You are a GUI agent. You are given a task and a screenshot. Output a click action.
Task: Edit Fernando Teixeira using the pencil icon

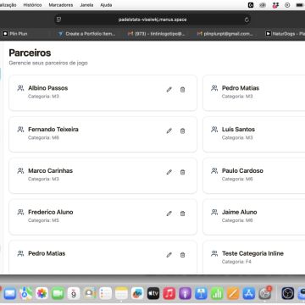coord(169,130)
